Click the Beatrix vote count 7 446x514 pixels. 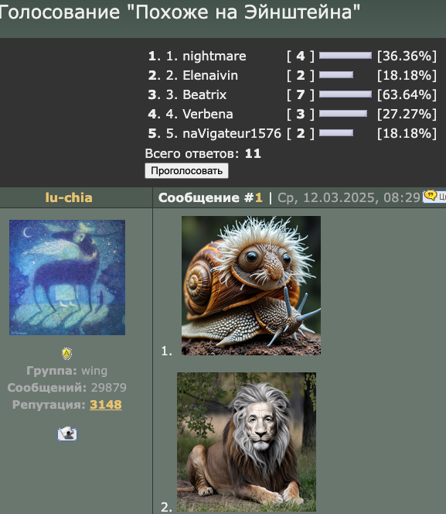tap(301, 94)
